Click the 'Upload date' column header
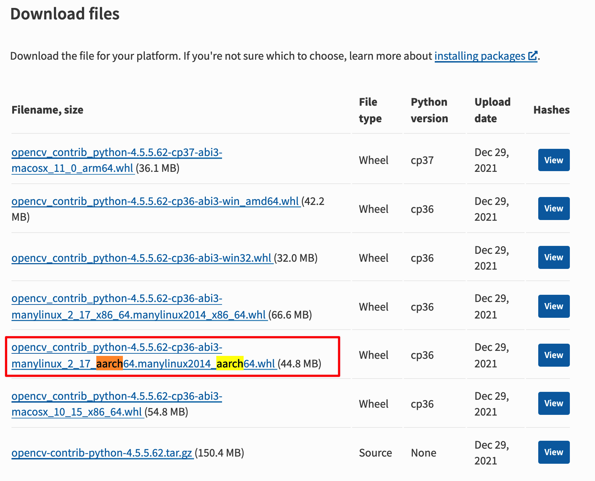The width and height of the screenshot is (595, 481). 492,110
